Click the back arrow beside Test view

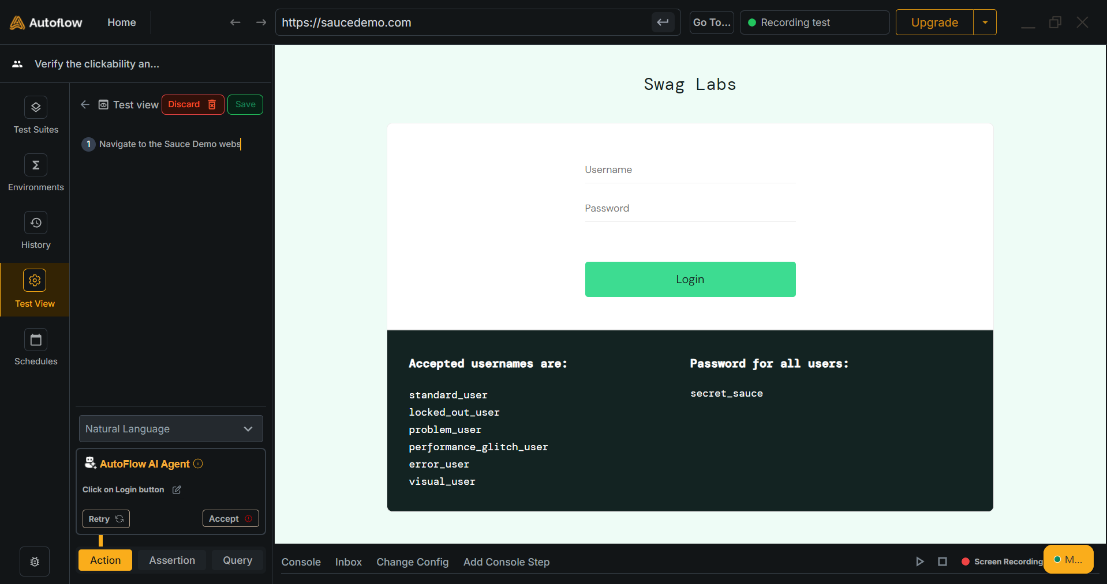click(x=85, y=104)
